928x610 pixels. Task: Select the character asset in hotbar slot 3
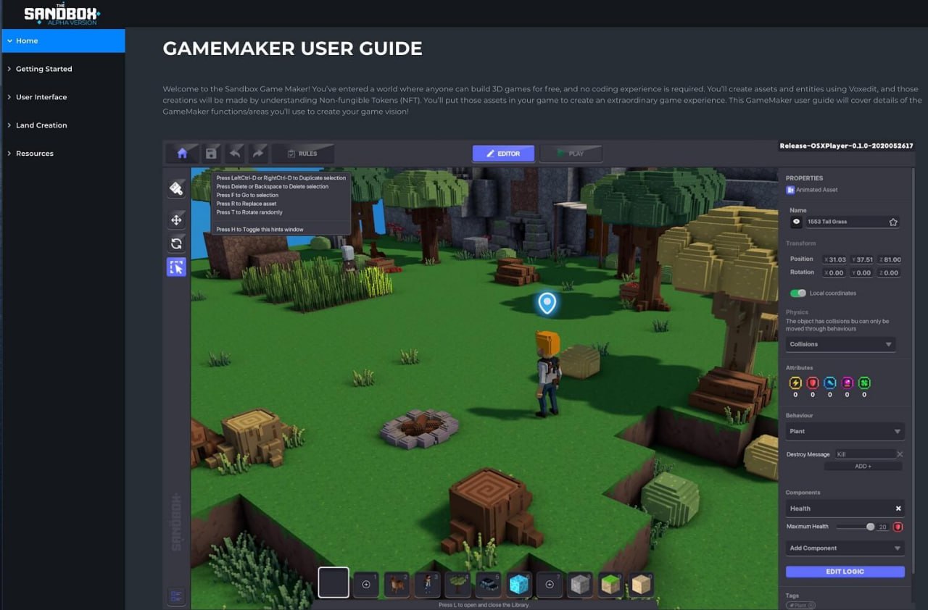click(427, 584)
